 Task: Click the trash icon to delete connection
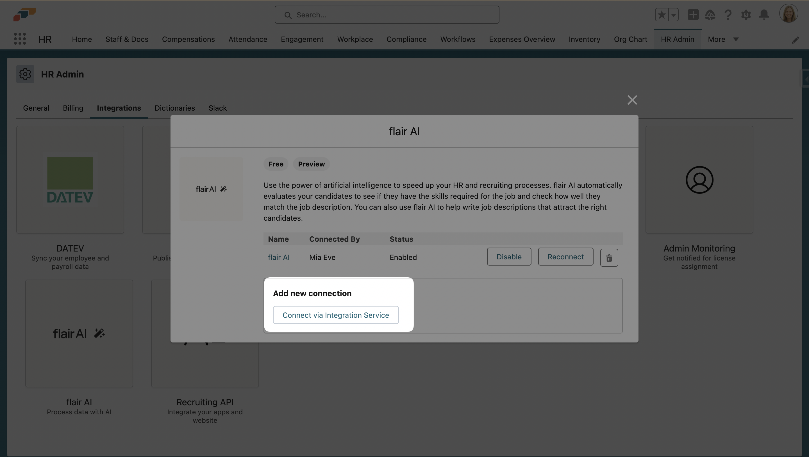[609, 258]
